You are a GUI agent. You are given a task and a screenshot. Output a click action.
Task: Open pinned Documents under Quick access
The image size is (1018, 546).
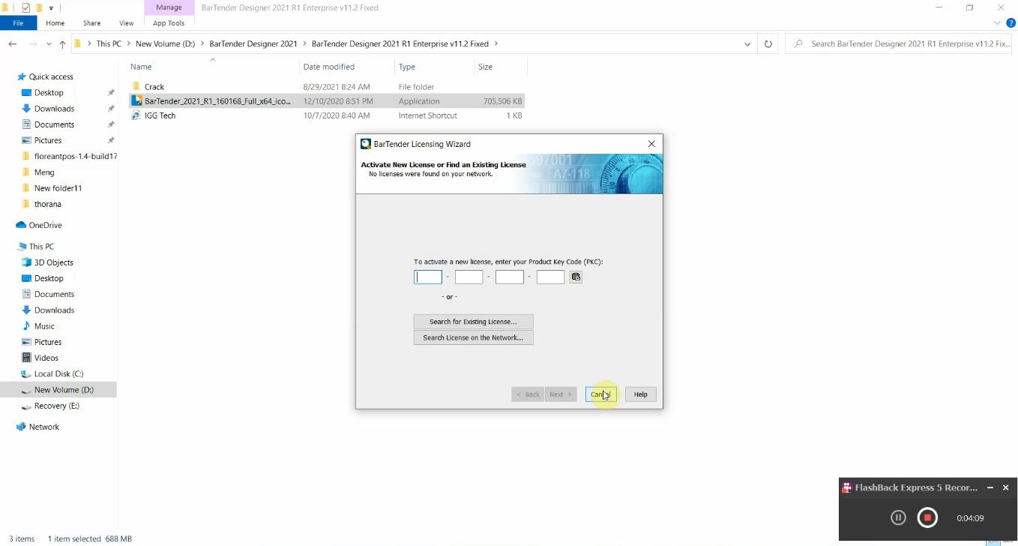[54, 124]
